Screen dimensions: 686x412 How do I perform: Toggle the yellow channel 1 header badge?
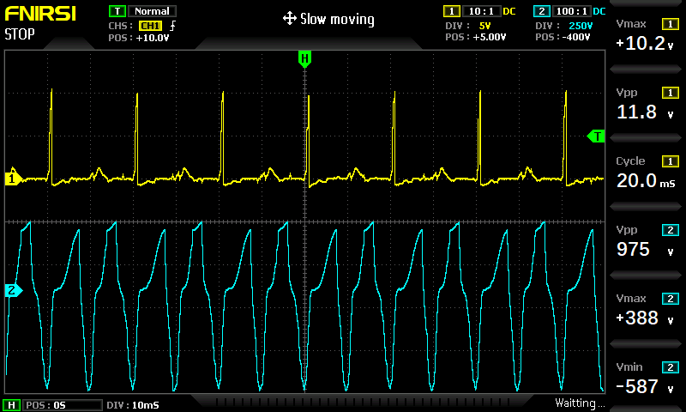click(x=451, y=11)
